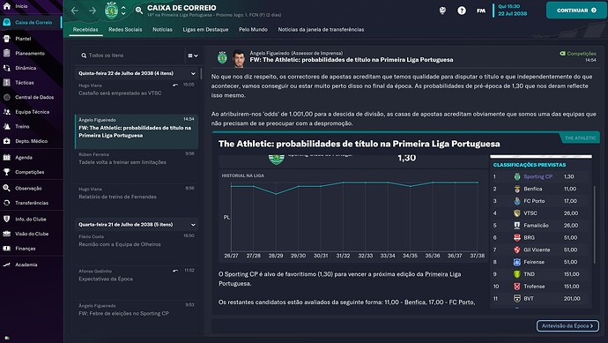Open the Finanças sidebar icon
The image size is (608, 343).
click(x=6, y=249)
